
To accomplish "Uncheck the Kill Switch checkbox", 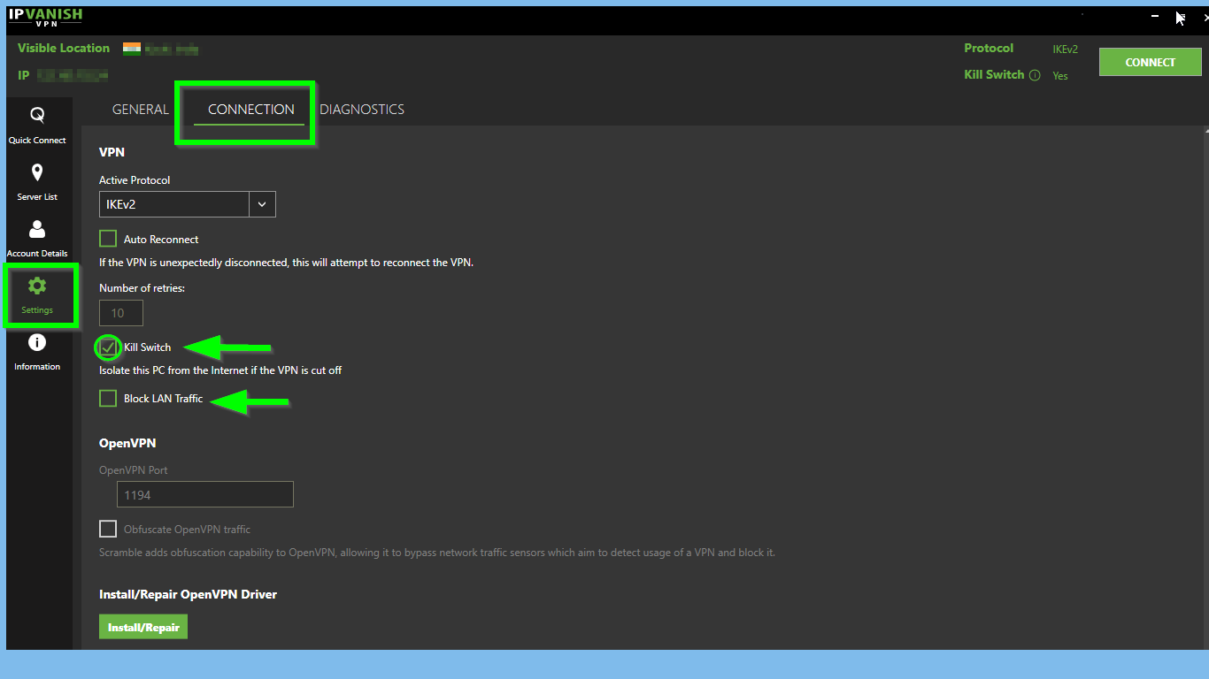I will 108,347.
